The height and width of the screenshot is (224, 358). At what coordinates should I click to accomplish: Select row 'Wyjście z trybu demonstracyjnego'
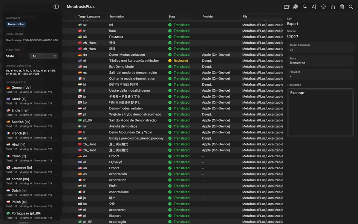coord(172,114)
